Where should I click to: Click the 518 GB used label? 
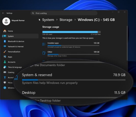[x=47, y=34]
